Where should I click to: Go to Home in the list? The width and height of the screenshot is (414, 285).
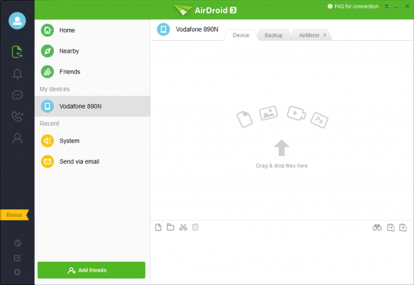[92, 30]
